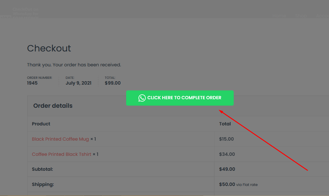Go to Home in the navigation menu
329x196 pixels.
pyautogui.click(x=279, y=16)
